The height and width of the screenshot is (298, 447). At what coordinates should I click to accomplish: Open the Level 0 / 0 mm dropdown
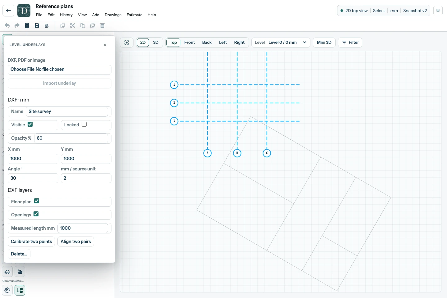click(x=281, y=43)
